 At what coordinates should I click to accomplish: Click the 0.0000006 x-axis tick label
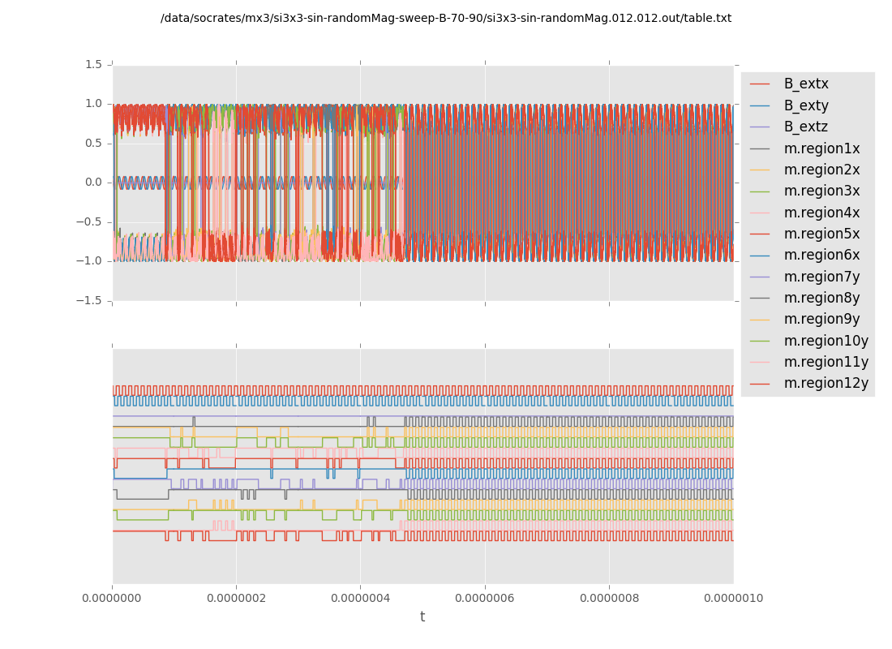(x=484, y=598)
